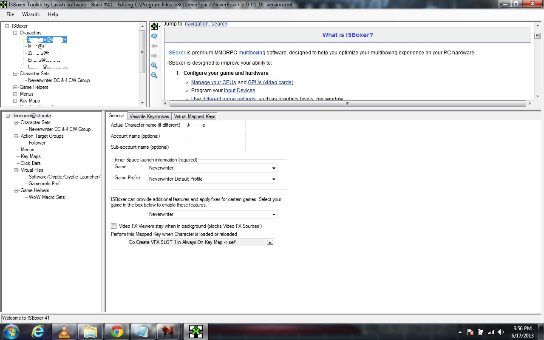Switch to Variable Keystrokes tab
544x340 pixels.
149,116
